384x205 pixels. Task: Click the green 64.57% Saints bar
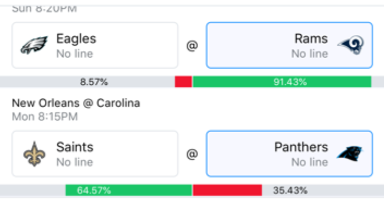(129, 190)
